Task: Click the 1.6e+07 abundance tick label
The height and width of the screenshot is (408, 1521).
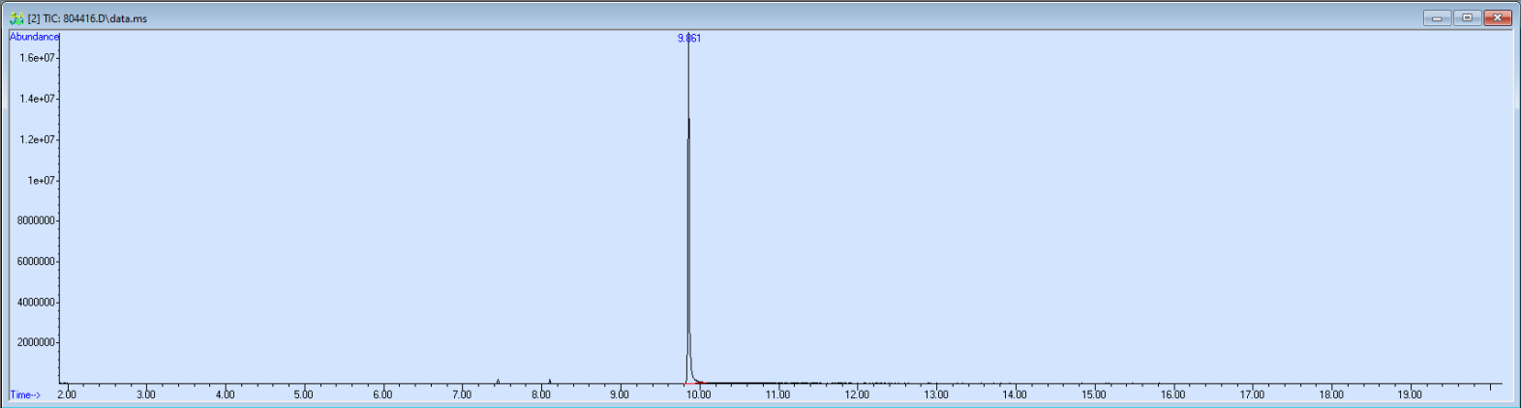Action: click(x=38, y=58)
